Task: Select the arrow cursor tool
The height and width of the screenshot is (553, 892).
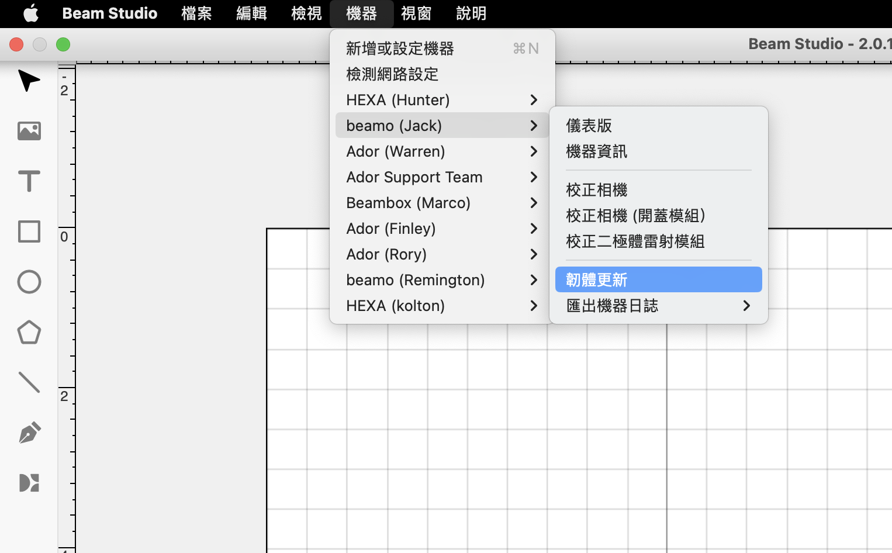Action: (29, 81)
